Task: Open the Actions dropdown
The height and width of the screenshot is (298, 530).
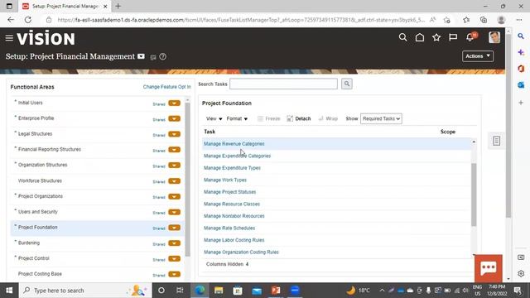Action: [478, 56]
